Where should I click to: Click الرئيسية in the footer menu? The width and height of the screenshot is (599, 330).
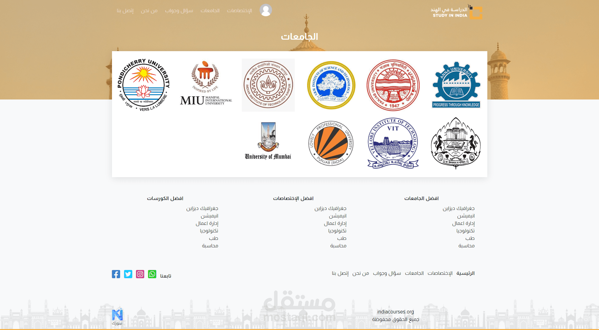[x=465, y=273]
